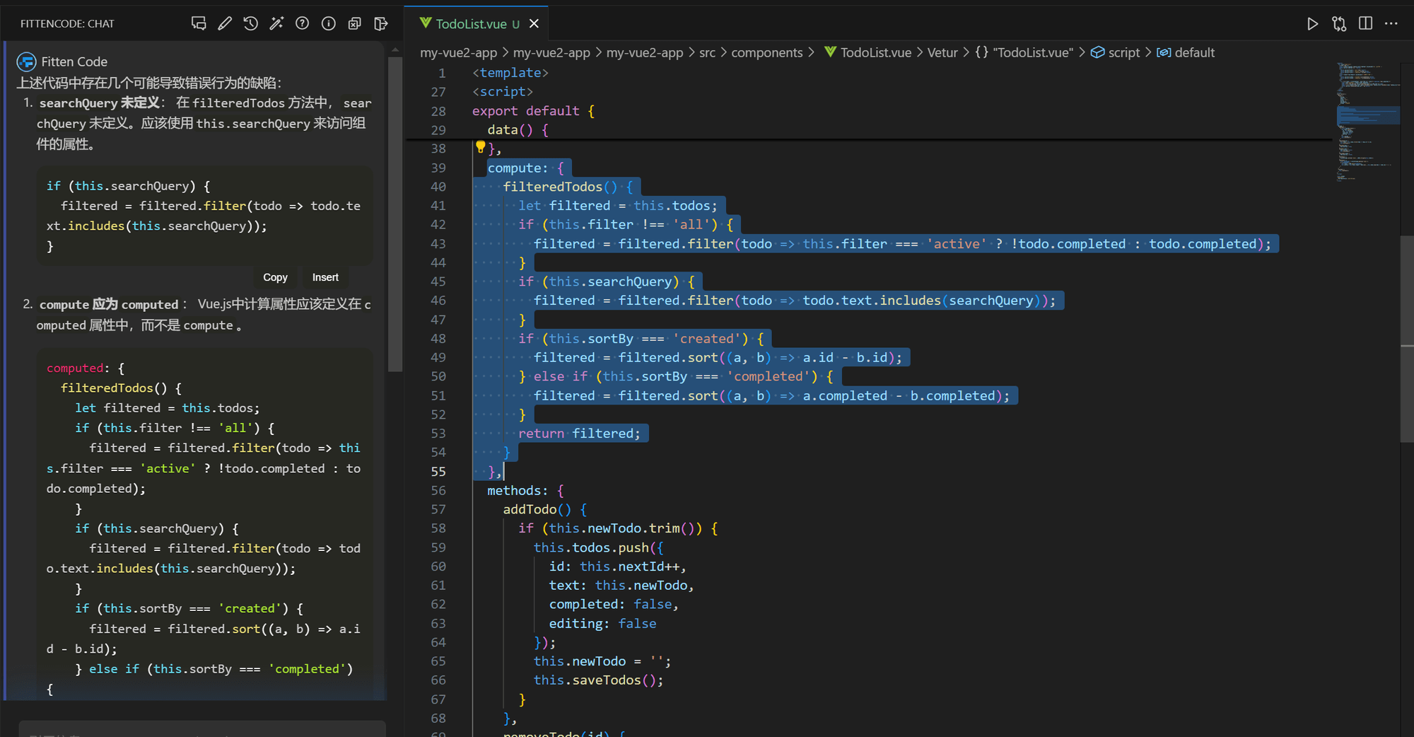Open the TodoList.vue breadcrumb with Vue icon
Screen dimensions: 1414x737
click(867, 52)
